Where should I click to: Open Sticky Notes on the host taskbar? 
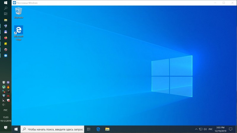click(x=6, y=44)
